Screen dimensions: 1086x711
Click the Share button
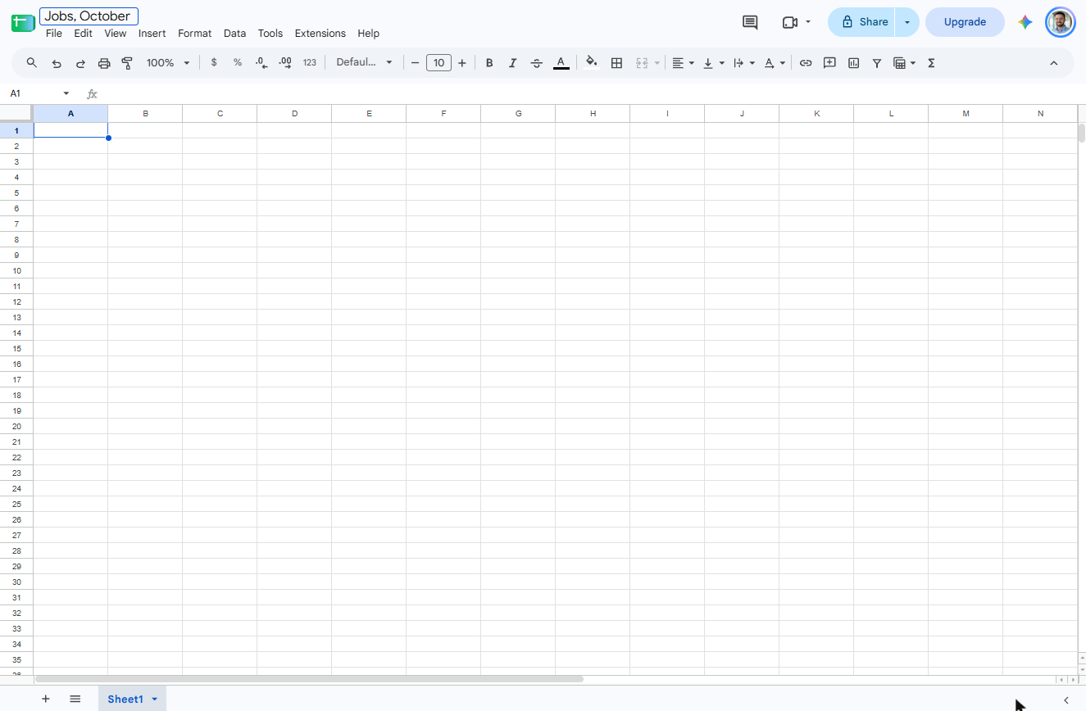point(862,22)
